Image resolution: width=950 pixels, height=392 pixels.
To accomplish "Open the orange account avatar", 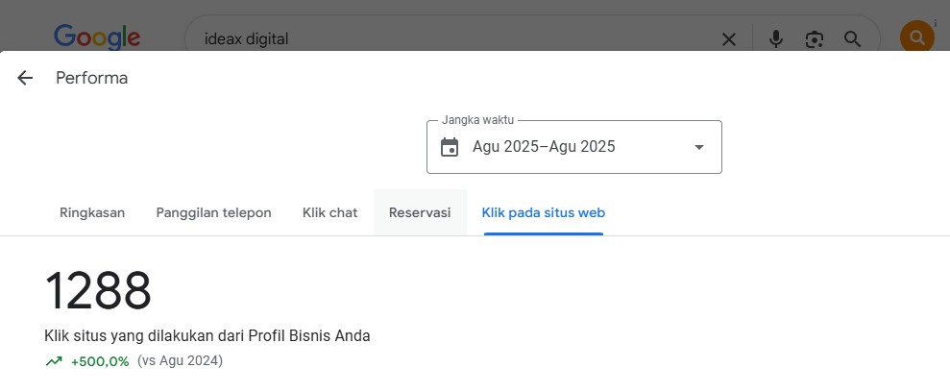I will 917,37.
